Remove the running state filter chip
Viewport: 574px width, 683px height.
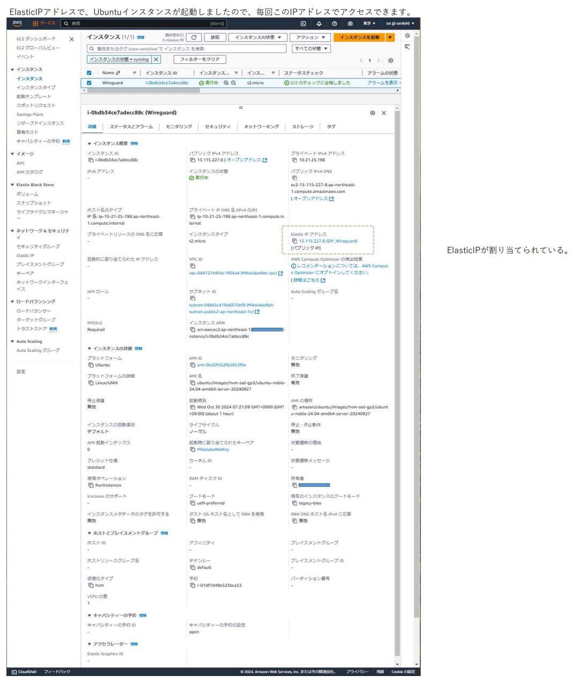156,60
